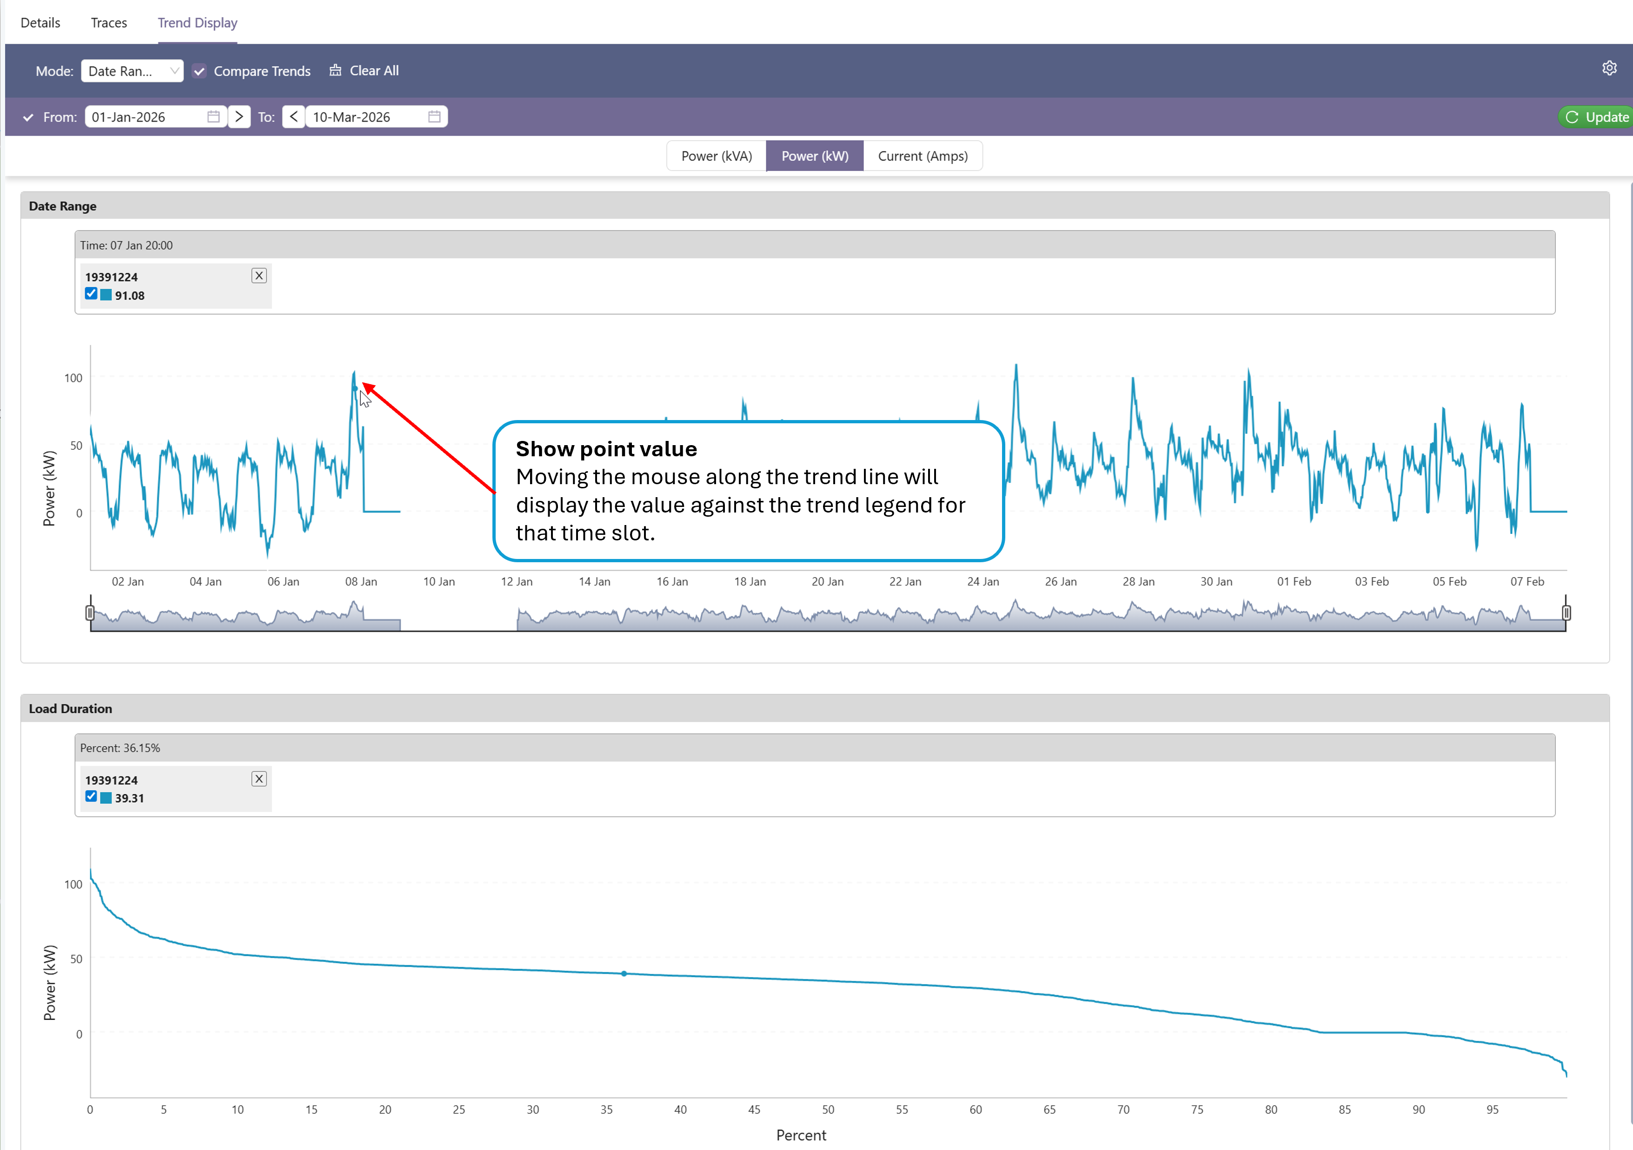
Task: Click the data point marker on the load duration curve
Action: tap(624, 974)
